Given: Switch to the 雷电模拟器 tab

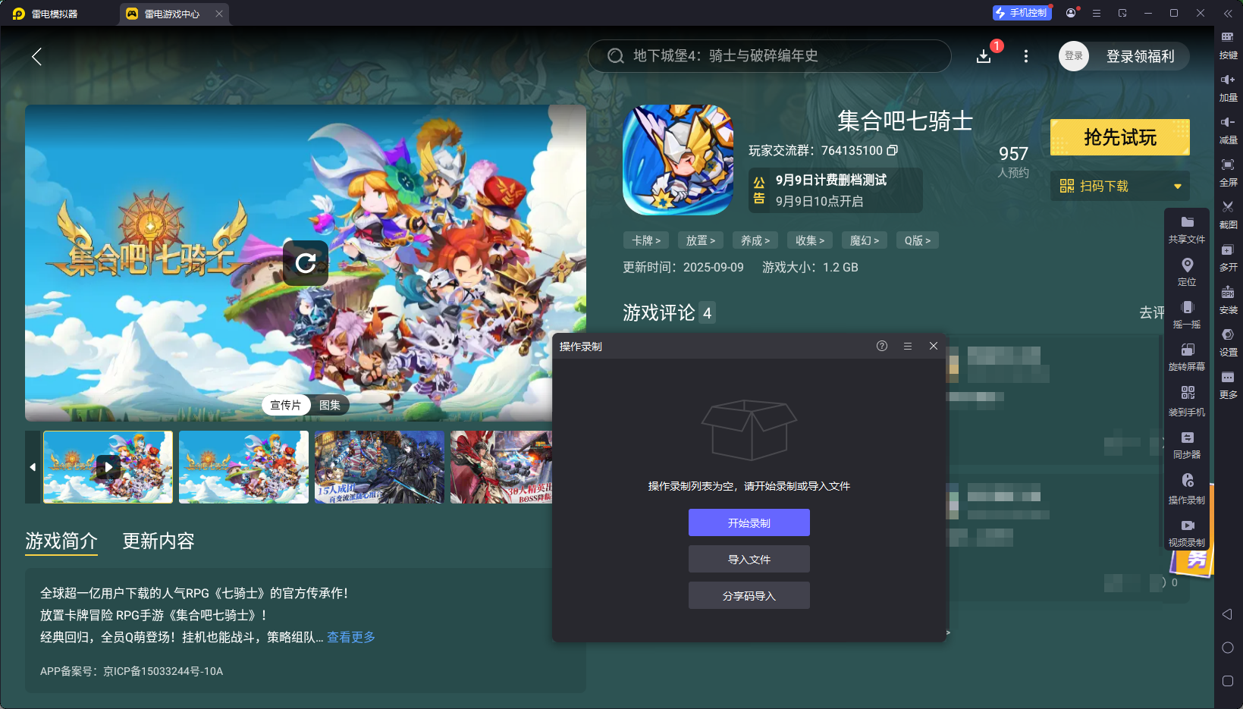Looking at the screenshot, I should point(46,14).
